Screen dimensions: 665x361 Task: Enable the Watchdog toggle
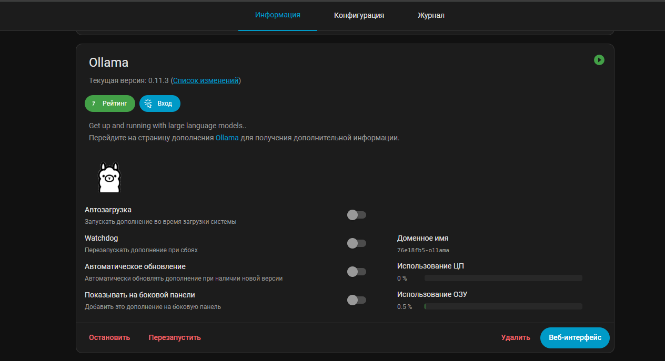pyautogui.click(x=357, y=243)
